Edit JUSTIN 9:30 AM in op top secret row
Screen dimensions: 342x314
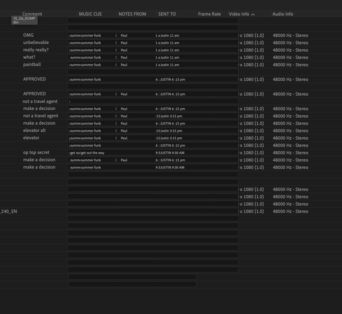point(172,153)
